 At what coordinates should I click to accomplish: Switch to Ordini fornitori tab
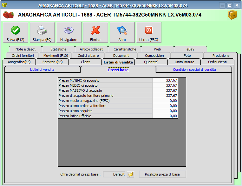tap(23, 56)
